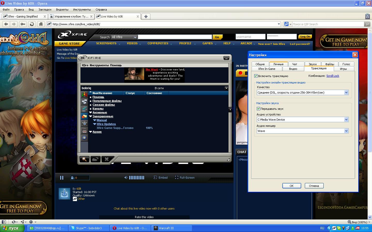Click the side panel expand arrow in Xfire client

(x=230, y=110)
